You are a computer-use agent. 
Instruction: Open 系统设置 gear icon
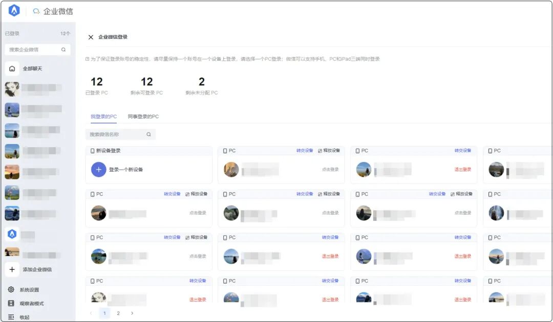coord(11,290)
